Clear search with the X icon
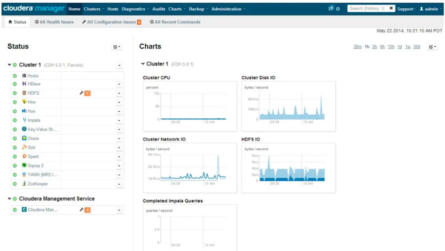445x251 pixels. click(x=391, y=8)
